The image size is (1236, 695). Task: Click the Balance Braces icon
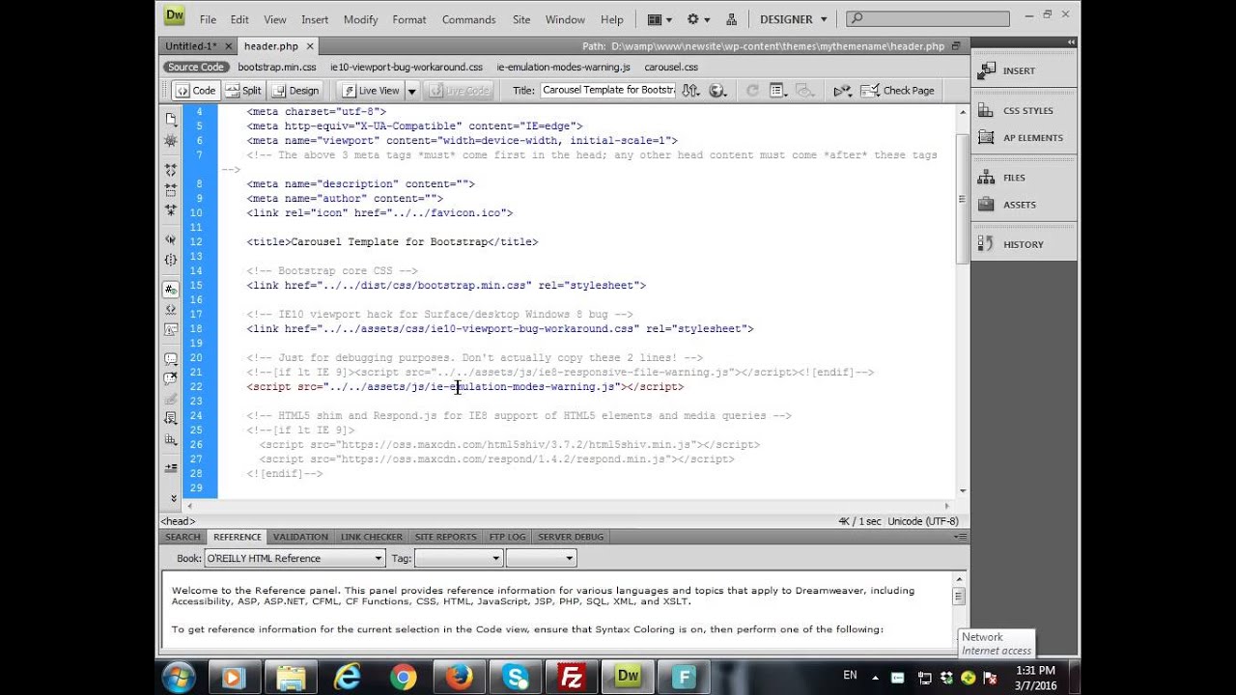(171, 260)
